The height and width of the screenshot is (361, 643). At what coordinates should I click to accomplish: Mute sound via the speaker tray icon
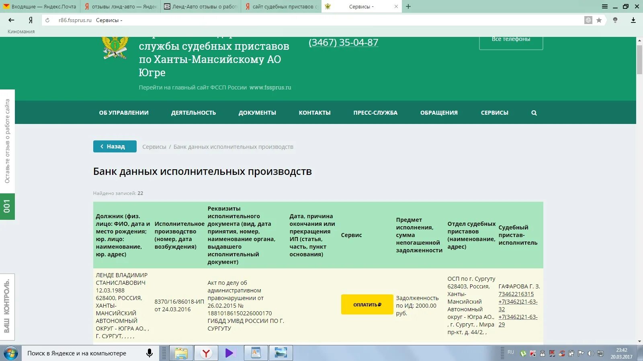pyautogui.click(x=591, y=353)
